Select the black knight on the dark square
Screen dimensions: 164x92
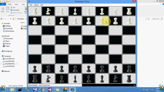(116, 79)
